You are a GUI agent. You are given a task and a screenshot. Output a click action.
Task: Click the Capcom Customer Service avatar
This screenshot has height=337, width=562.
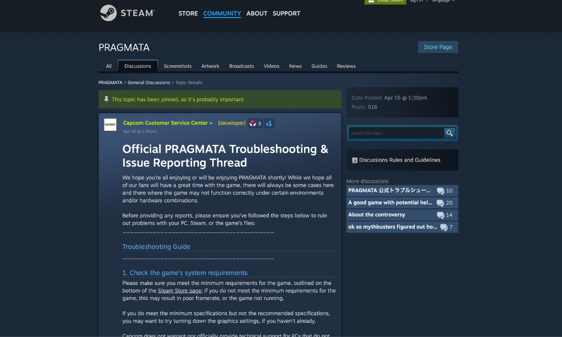(110, 125)
